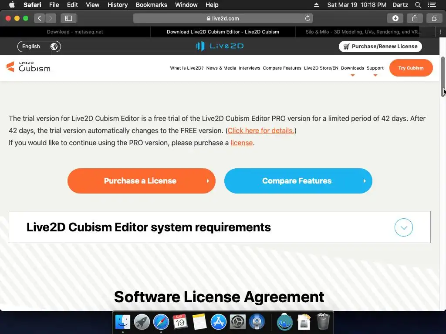446x334 pixels.
Task: Click the live2d.com address bar
Action: pos(223,18)
